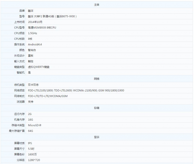Click the 智能机 label
Image resolution: width=194 pixels, height=164 pixels.
[x=21, y=73]
